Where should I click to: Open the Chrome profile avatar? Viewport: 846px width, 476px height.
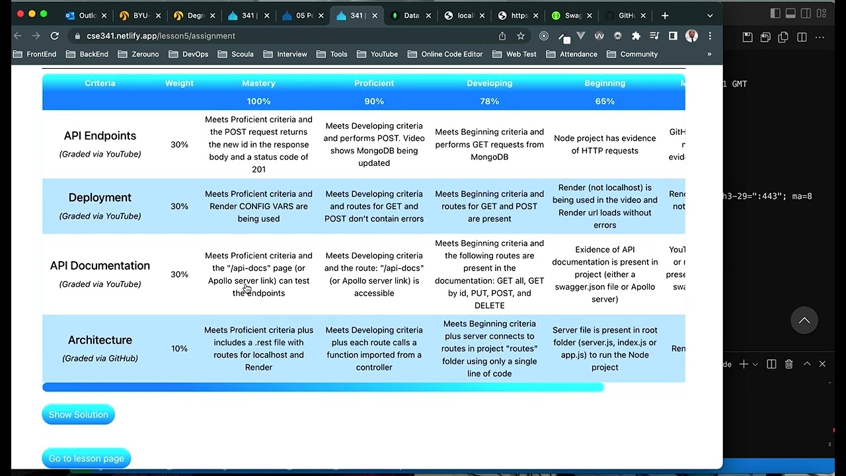[691, 36]
